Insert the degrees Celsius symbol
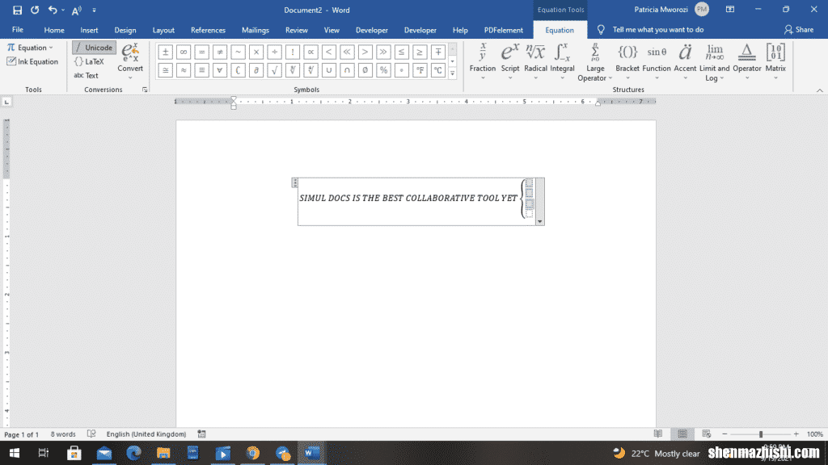The image size is (828, 465). coord(437,70)
